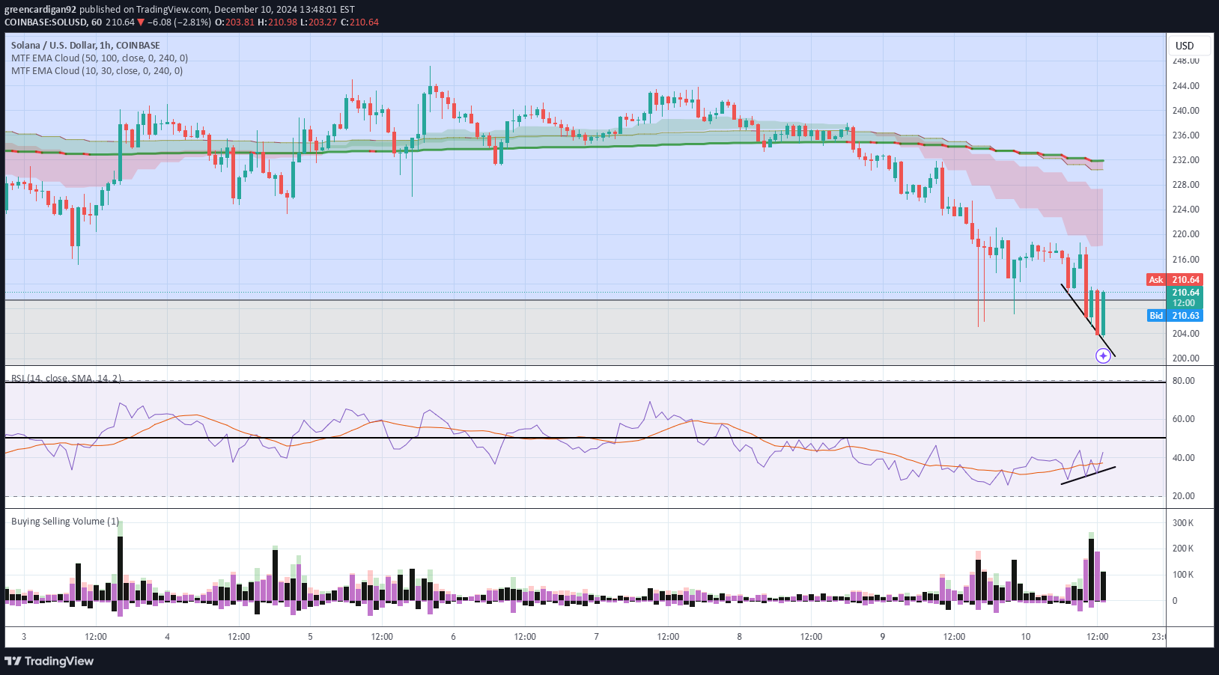Click the low value L:203.27
Image resolution: width=1219 pixels, height=675 pixels.
click(x=319, y=22)
